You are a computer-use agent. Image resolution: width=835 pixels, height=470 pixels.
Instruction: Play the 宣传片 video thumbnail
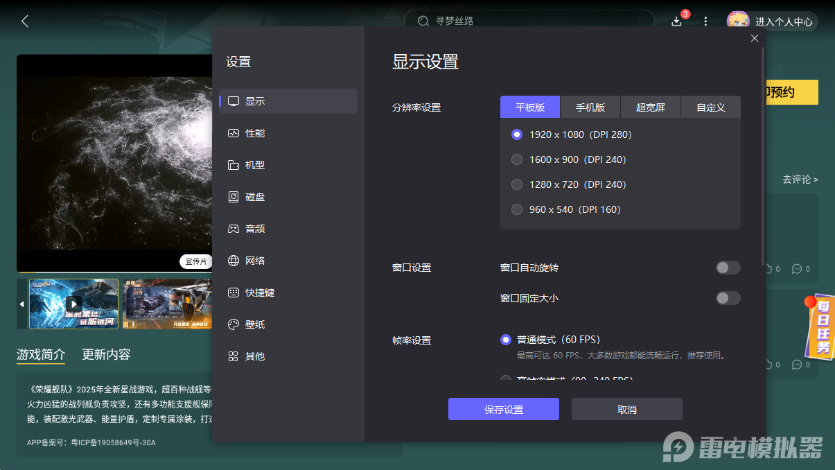pyautogui.click(x=73, y=304)
